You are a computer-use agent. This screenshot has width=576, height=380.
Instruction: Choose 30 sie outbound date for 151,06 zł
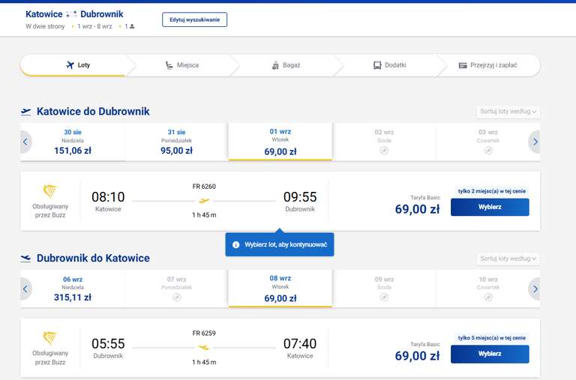point(72,142)
